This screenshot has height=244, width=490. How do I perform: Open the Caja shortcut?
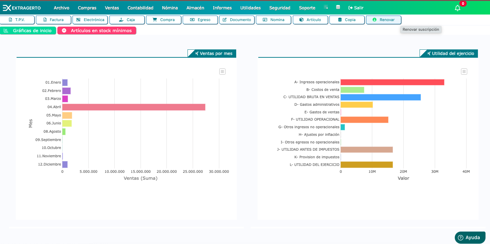127,20
